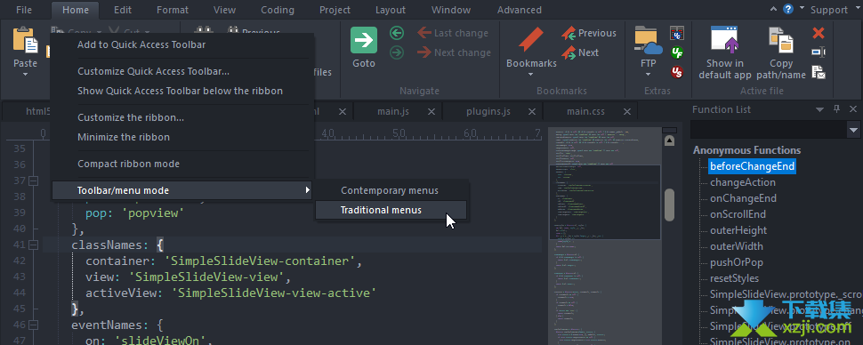Image resolution: width=863 pixels, height=345 pixels.
Task: Switch to the Coding ribbon tab
Action: 278,10
